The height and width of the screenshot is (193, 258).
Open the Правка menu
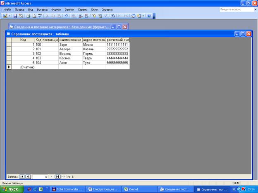(x=19, y=9)
